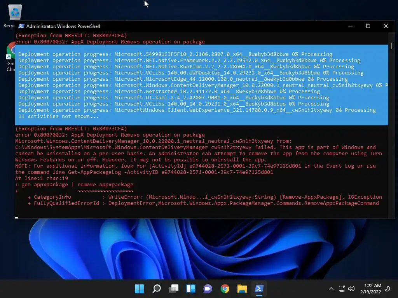
Task: Open Task View on the taskbar
Action: (174, 289)
